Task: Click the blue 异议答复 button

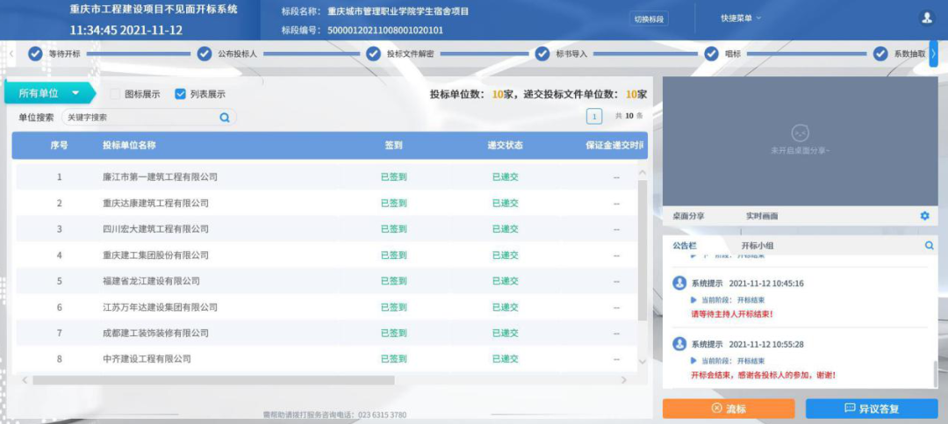Action: coord(872,408)
